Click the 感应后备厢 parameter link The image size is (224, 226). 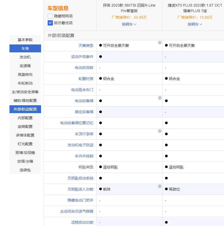coord(84,112)
